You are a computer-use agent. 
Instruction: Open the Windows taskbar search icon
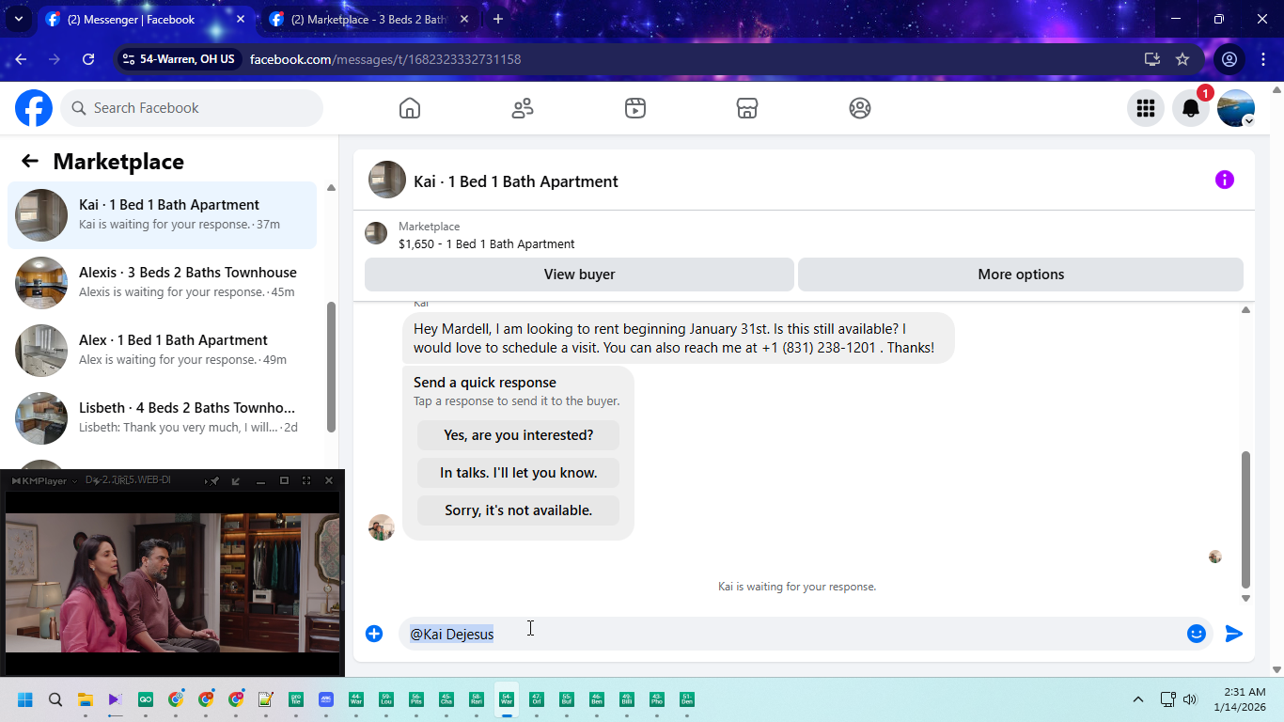point(55,699)
